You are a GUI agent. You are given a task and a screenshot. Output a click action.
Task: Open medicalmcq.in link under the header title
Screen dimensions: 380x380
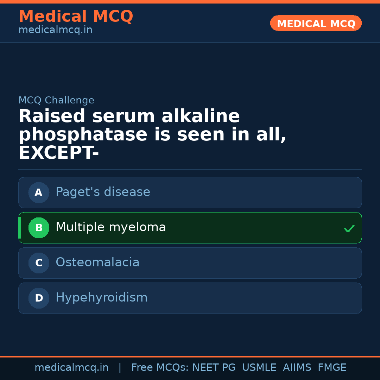point(55,30)
